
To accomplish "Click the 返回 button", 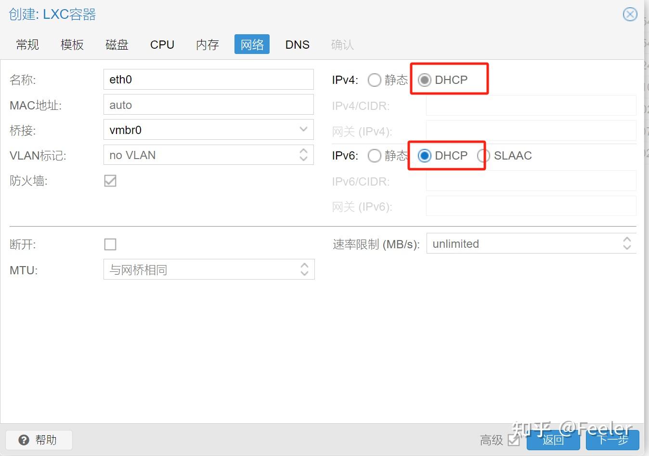I will [553, 440].
